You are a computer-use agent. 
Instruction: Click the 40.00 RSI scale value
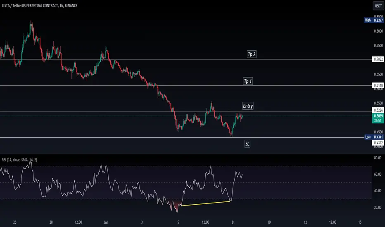[x=378, y=191]
